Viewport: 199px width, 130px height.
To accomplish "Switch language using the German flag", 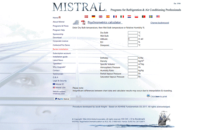I will (x=94, y=16).
